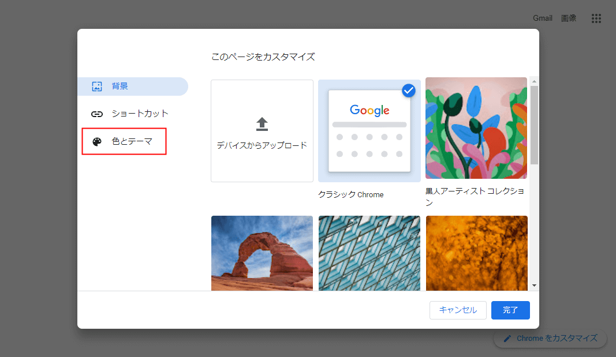The height and width of the screenshot is (357, 616).
Task: Open the ショートカット section
Action: point(133,114)
